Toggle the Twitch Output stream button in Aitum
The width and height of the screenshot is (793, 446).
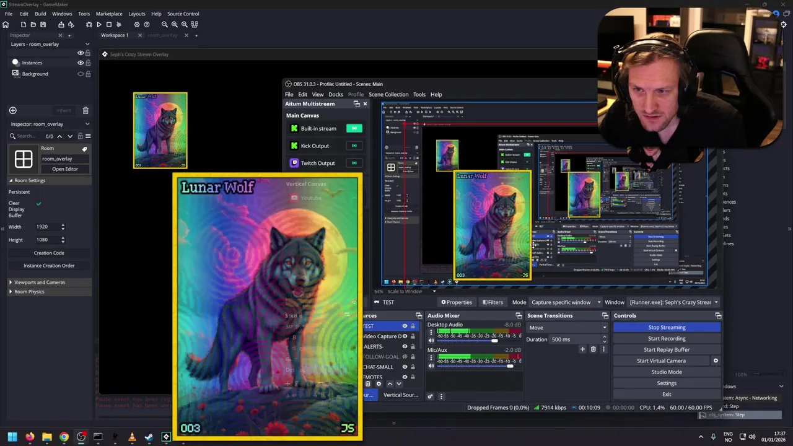coord(354,163)
